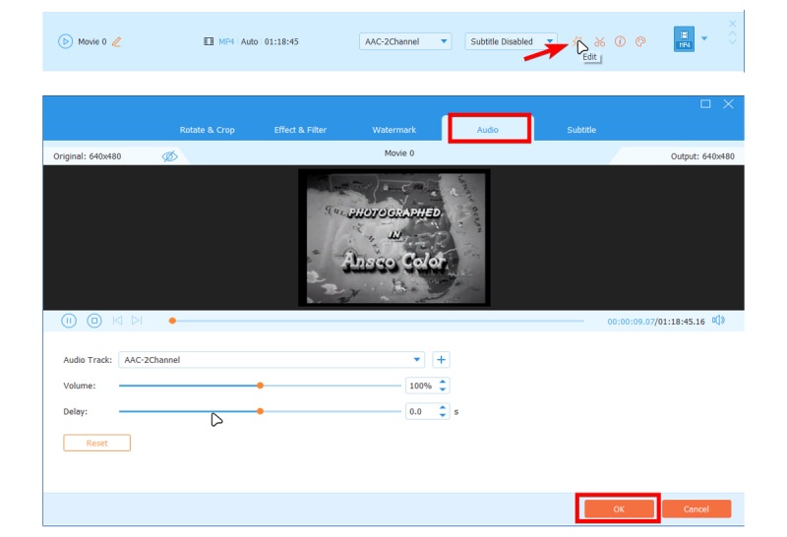Image resolution: width=787 pixels, height=537 pixels.
Task: Decrease volume with the down stepper arrow
Action: pyautogui.click(x=443, y=389)
